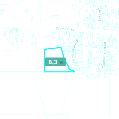Select the highlighted parcel's slanted top border
The image size is (119, 119).
[53, 48]
